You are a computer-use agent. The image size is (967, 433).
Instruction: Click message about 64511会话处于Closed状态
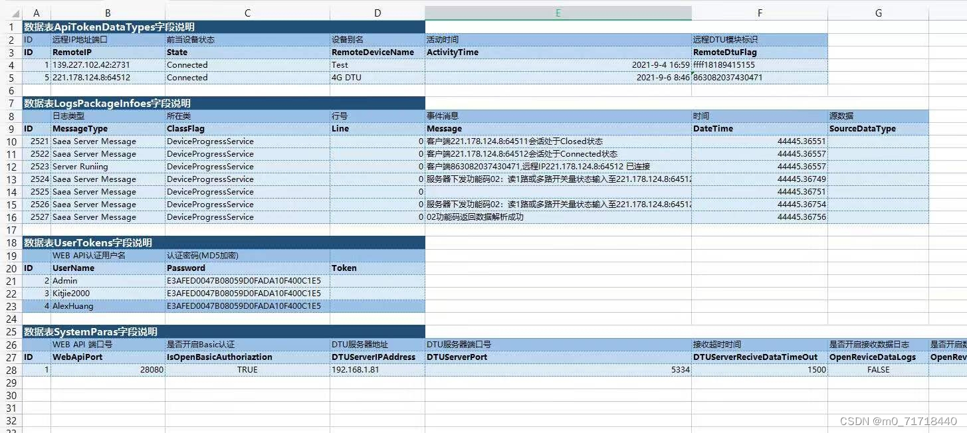point(558,141)
